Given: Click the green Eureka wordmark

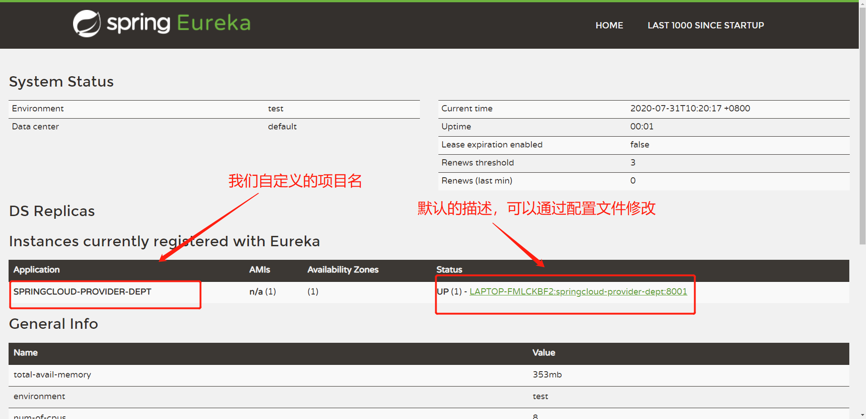Looking at the screenshot, I should click(x=213, y=23).
